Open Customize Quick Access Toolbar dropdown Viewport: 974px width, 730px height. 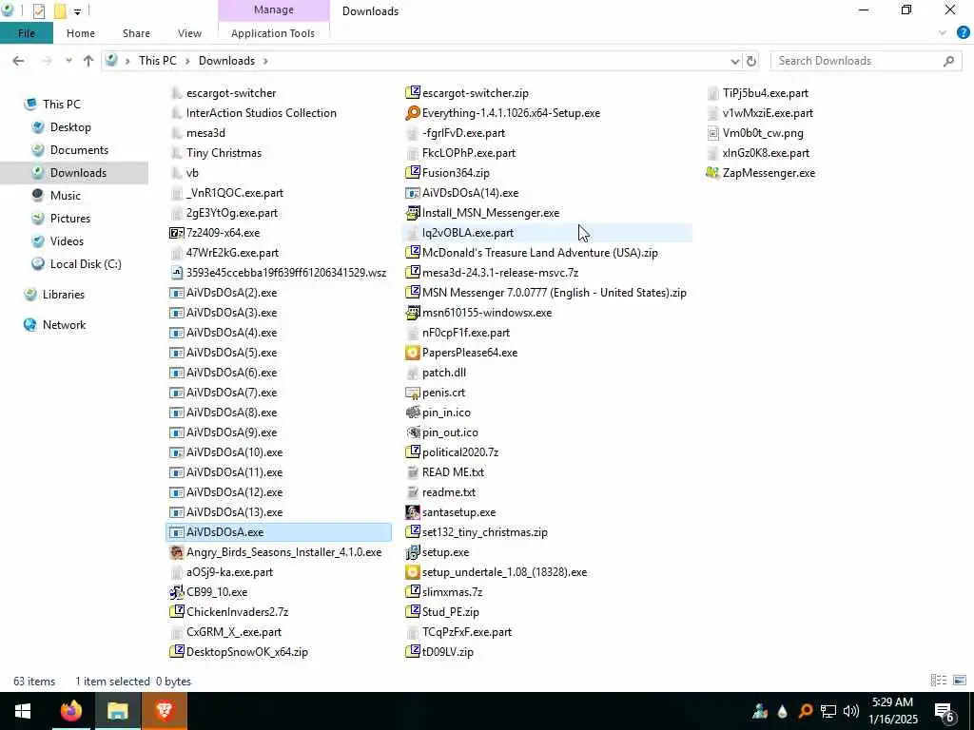[x=77, y=11]
